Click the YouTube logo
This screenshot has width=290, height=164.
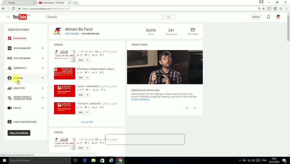(x=20, y=17)
